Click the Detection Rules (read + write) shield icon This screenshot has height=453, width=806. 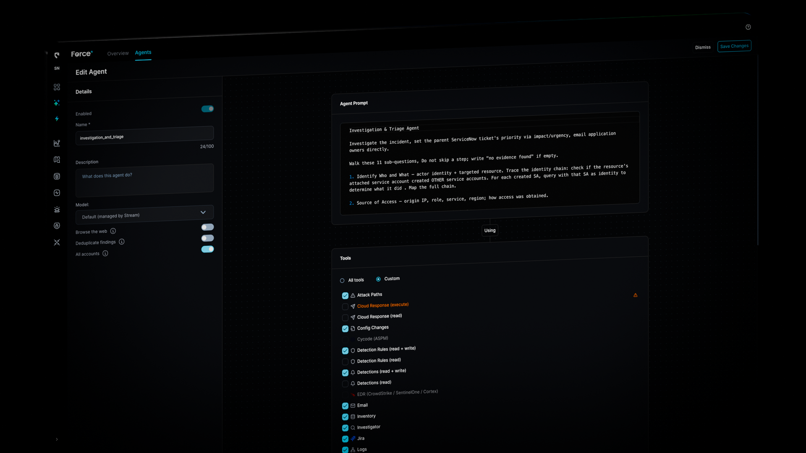(x=353, y=351)
